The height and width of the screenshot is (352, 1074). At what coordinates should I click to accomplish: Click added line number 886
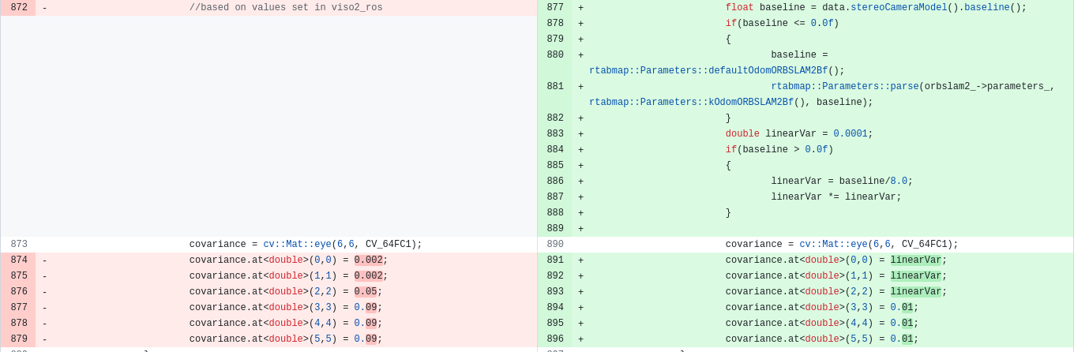(555, 182)
